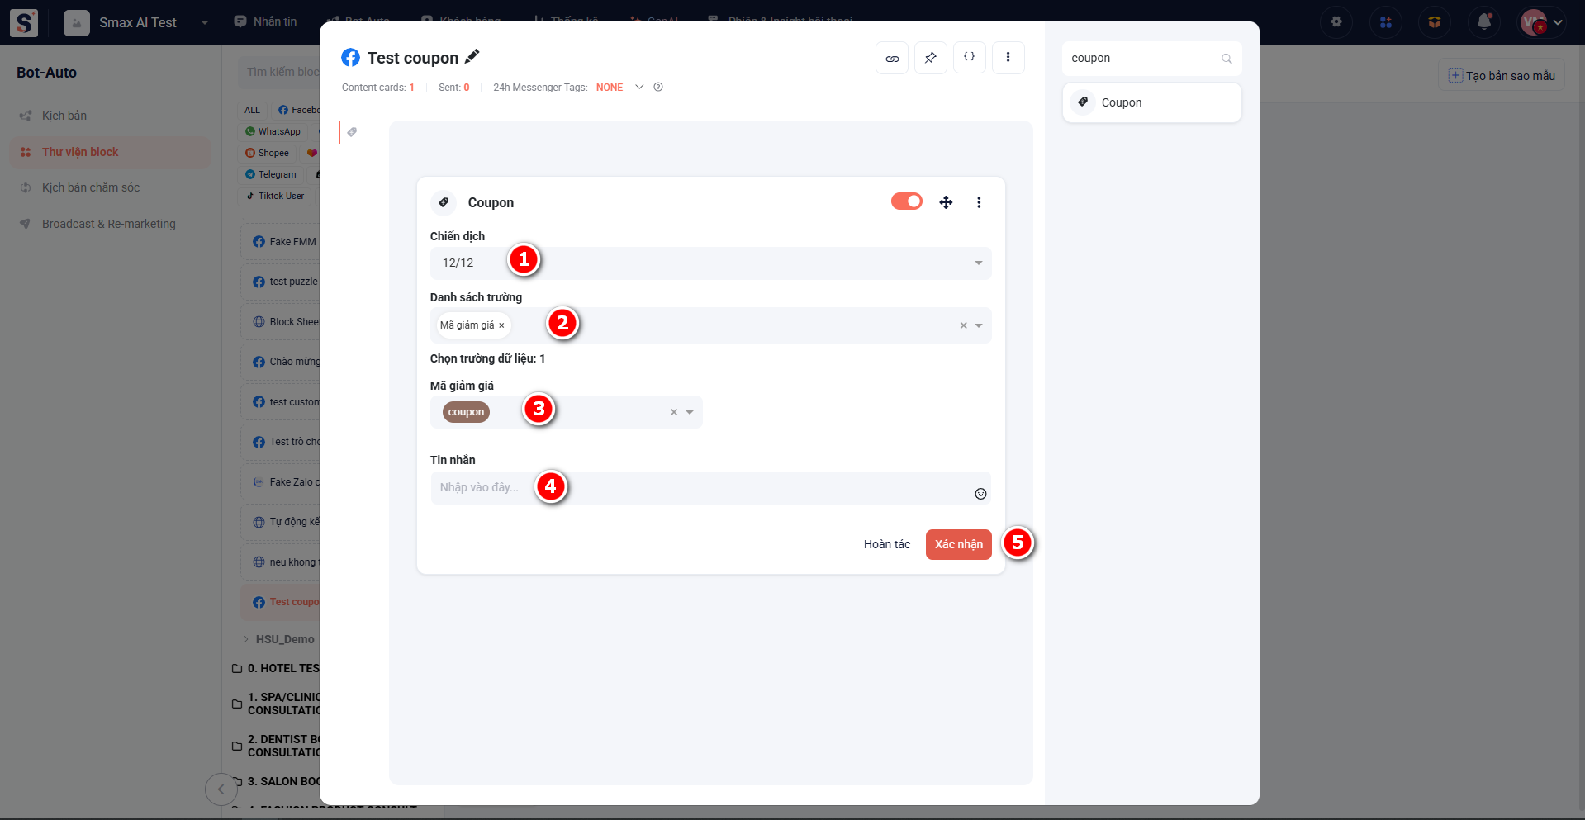Expand the 24h Messenger Tags chevron
This screenshot has width=1585, height=820.
click(x=639, y=88)
